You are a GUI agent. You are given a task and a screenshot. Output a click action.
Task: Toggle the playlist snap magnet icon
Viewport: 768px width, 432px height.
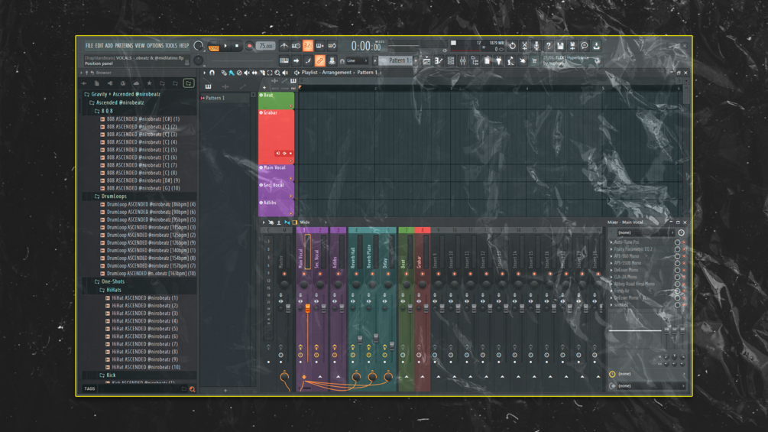click(x=212, y=73)
